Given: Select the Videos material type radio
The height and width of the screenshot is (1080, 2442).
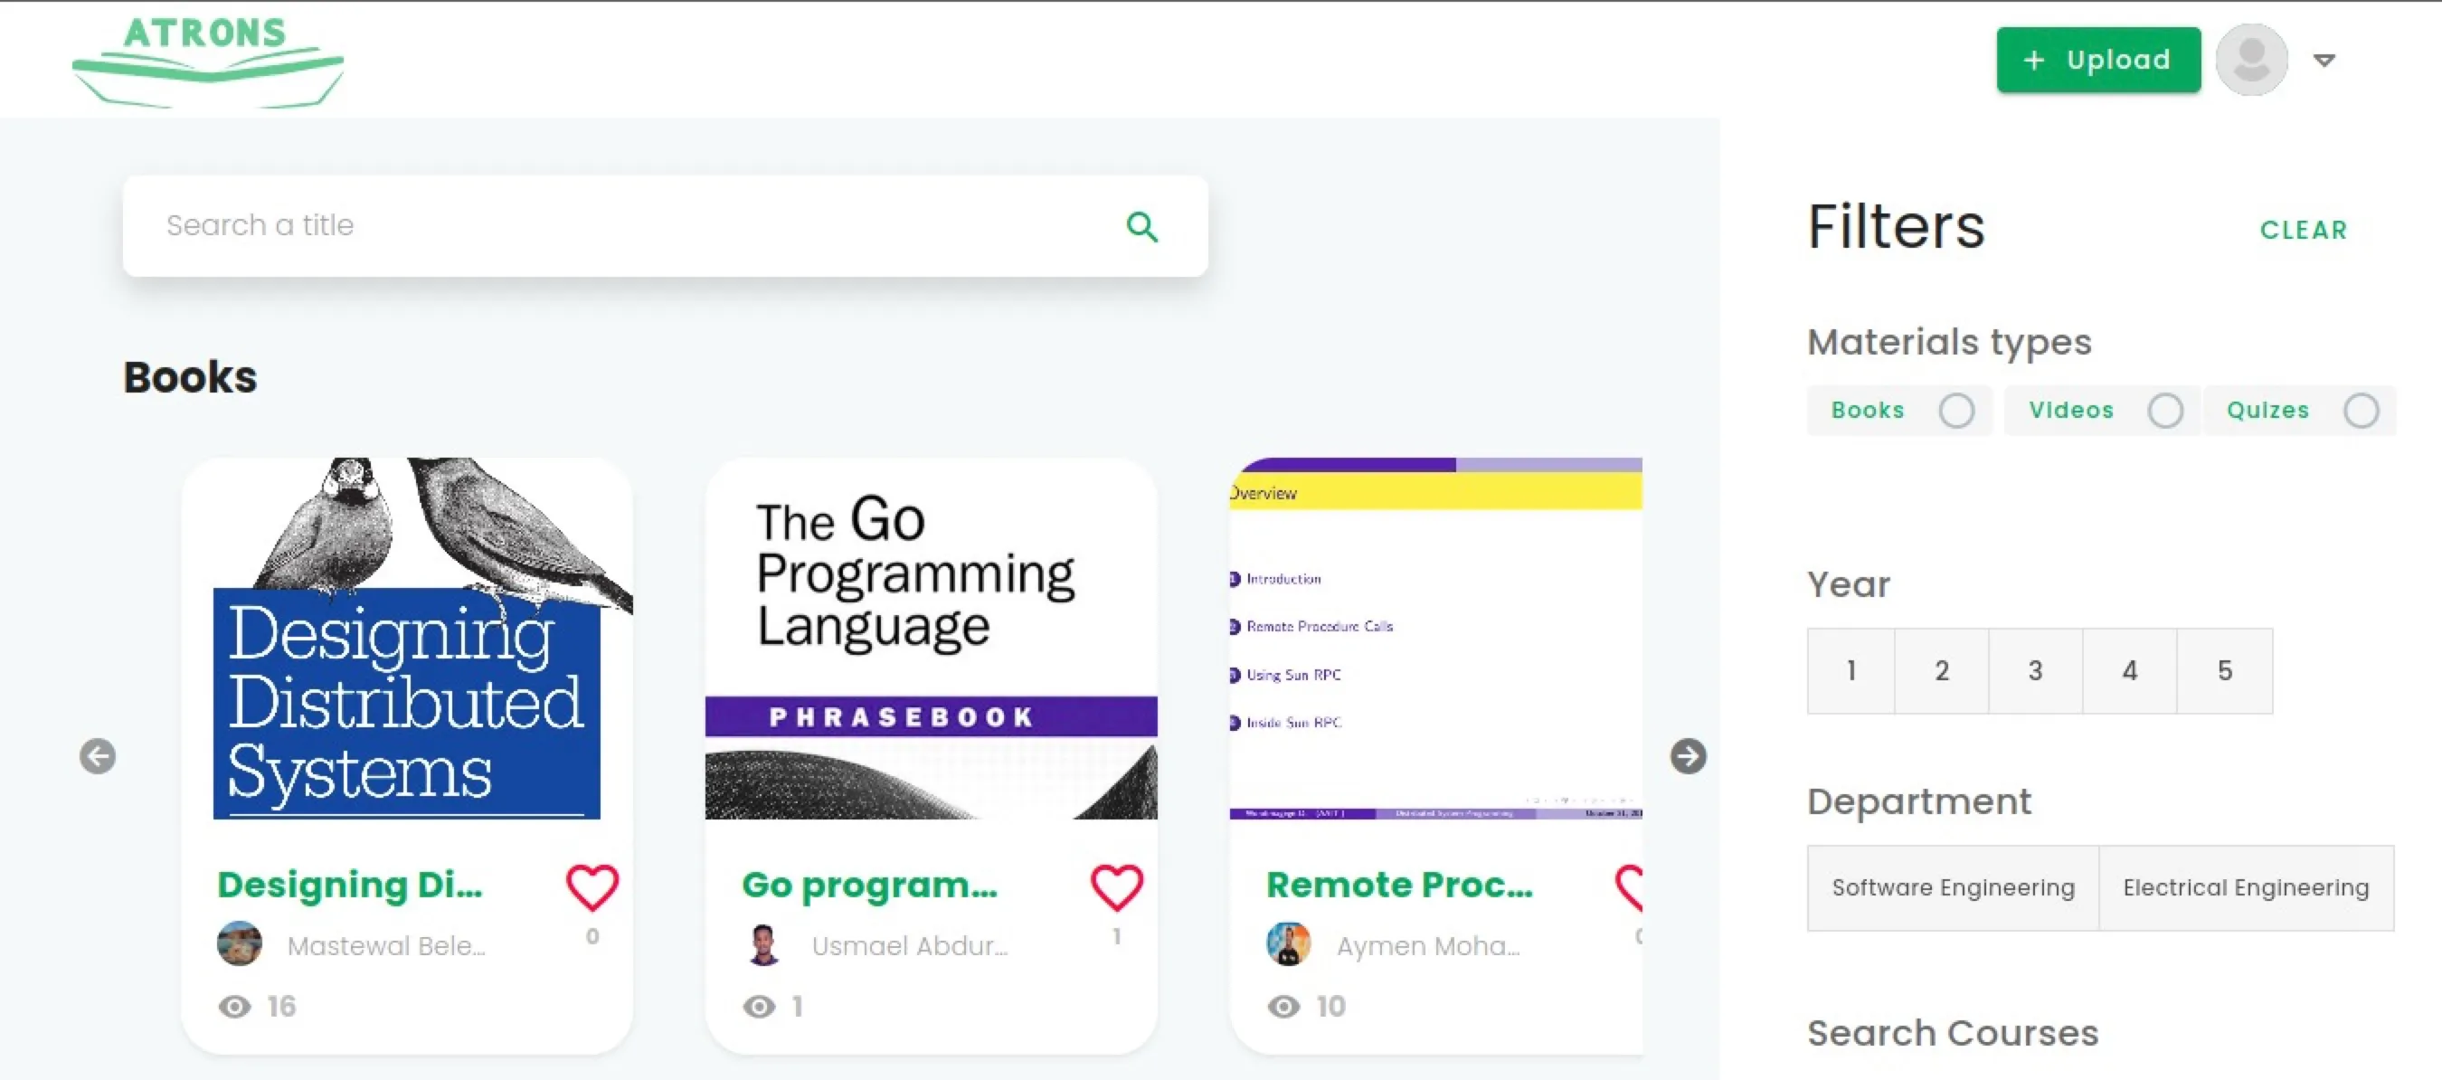Looking at the screenshot, I should click(2165, 411).
